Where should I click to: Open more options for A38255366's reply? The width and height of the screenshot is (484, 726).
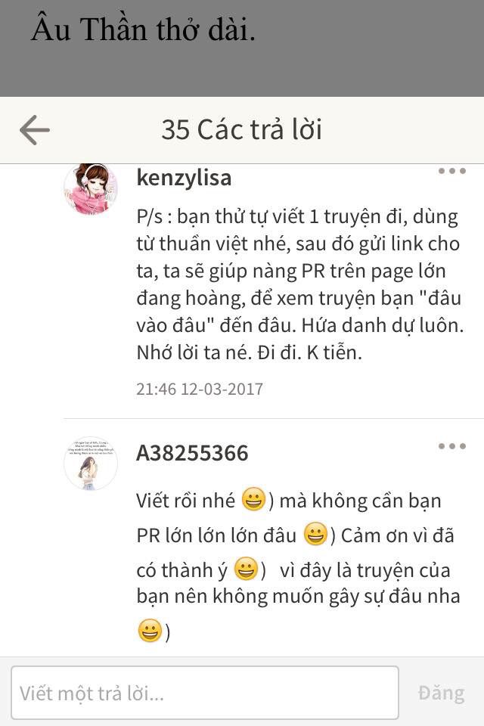[x=452, y=446]
